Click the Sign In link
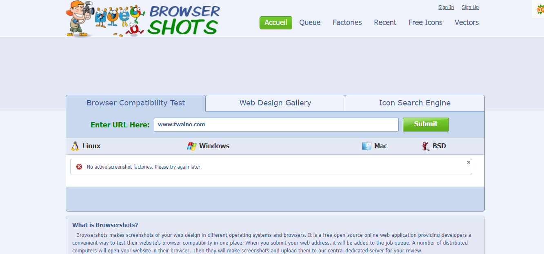 [x=446, y=7]
